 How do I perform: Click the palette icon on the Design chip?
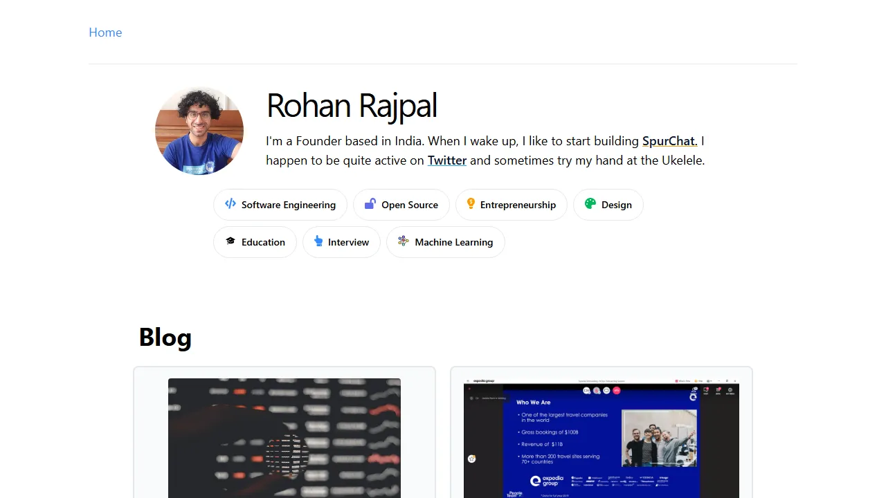(590, 204)
